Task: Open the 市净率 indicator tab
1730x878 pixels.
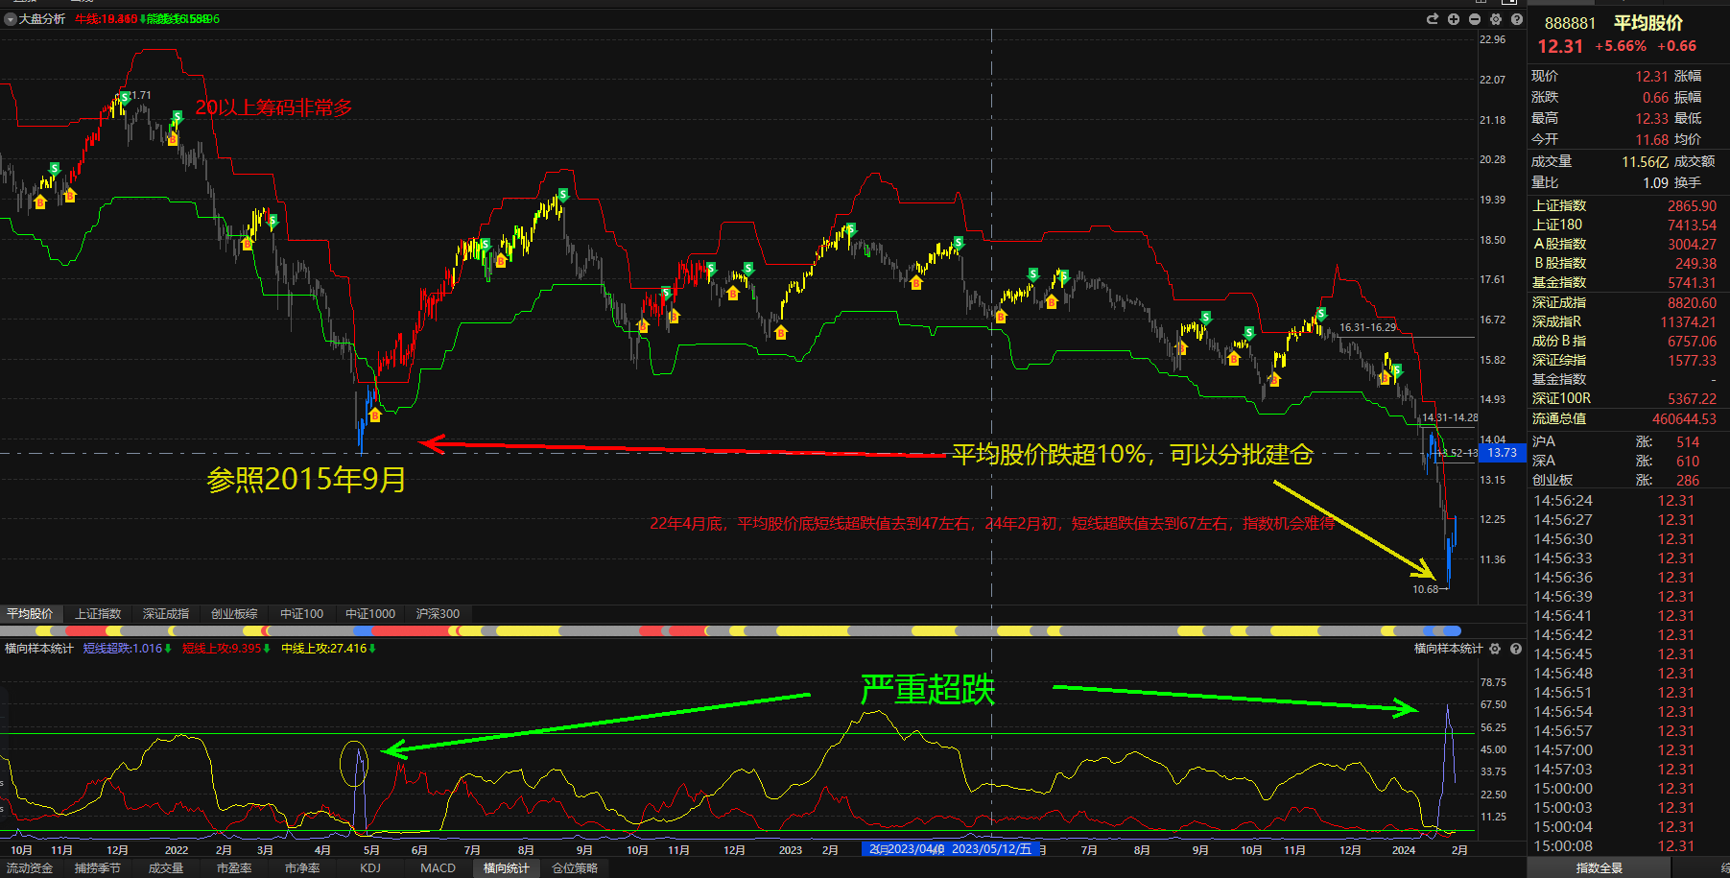Action: click(302, 867)
